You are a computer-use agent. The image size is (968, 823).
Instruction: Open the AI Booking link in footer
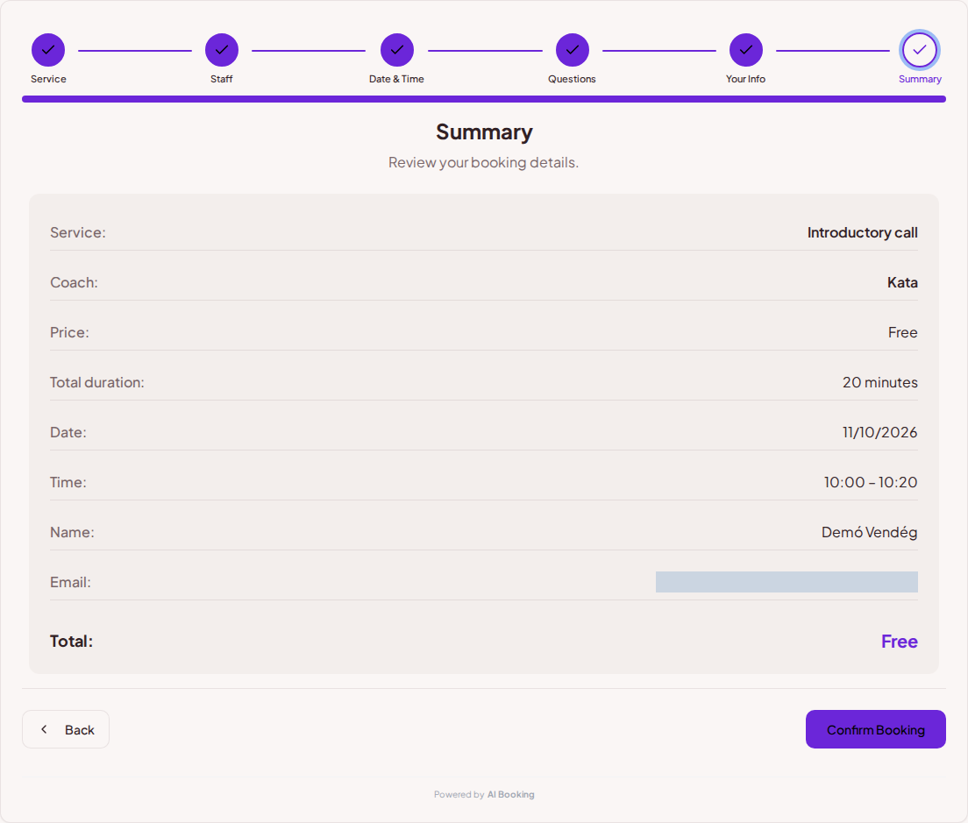coord(510,795)
